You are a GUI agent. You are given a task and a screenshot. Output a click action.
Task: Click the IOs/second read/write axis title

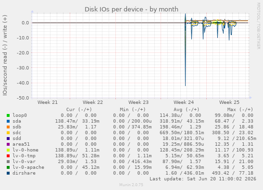click(x=5, y=55)
